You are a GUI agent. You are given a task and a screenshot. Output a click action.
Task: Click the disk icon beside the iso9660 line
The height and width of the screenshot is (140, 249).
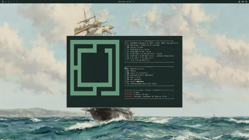[128, 56]
